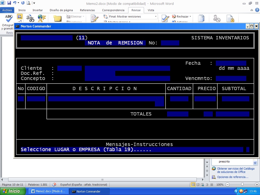Open the Archivo menu tab
Screen dimensions: 260x195
point(7,10)
